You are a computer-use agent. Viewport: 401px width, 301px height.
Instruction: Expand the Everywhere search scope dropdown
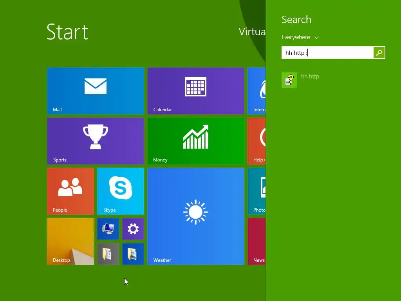point(300,37)
